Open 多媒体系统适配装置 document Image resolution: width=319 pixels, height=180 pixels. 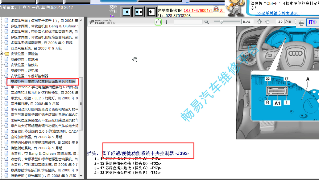pos(42,43)
